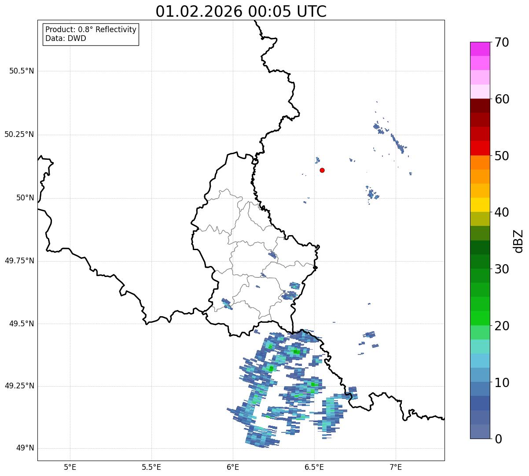Click the 50.5°N latitude label

tap(22, 71)
